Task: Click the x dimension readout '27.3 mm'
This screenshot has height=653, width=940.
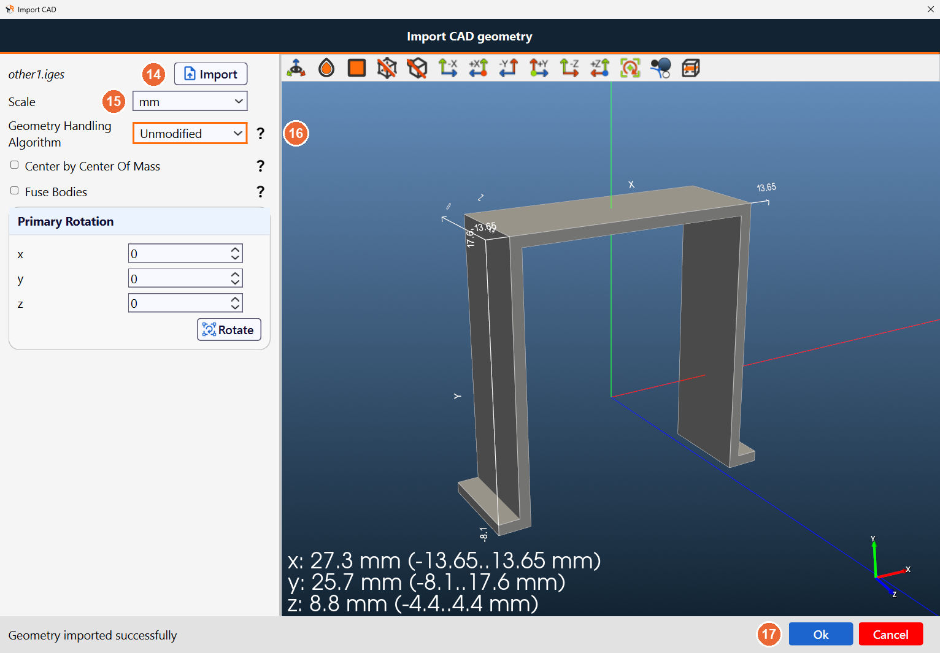Action: [x=444, y=560]
